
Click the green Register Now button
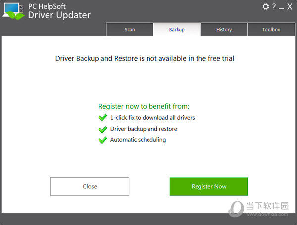[x=209, y=186]
